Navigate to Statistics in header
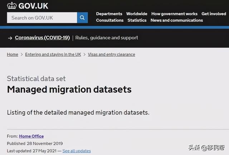The image size is (229, 155). (137, 20)
